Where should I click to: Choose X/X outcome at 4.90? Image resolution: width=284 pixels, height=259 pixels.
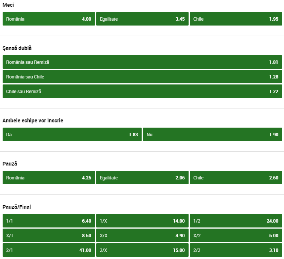coord(142,235)
